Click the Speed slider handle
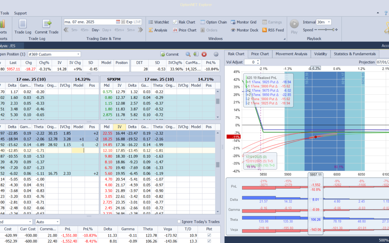The image size is (389, 243). (x=334, y=30)
